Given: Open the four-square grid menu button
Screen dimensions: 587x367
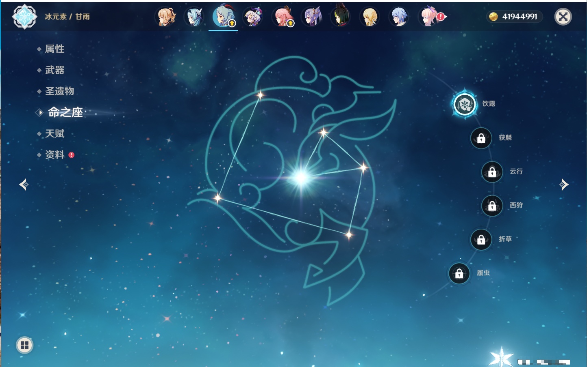Looking at the screenshot, I should 24,345.
